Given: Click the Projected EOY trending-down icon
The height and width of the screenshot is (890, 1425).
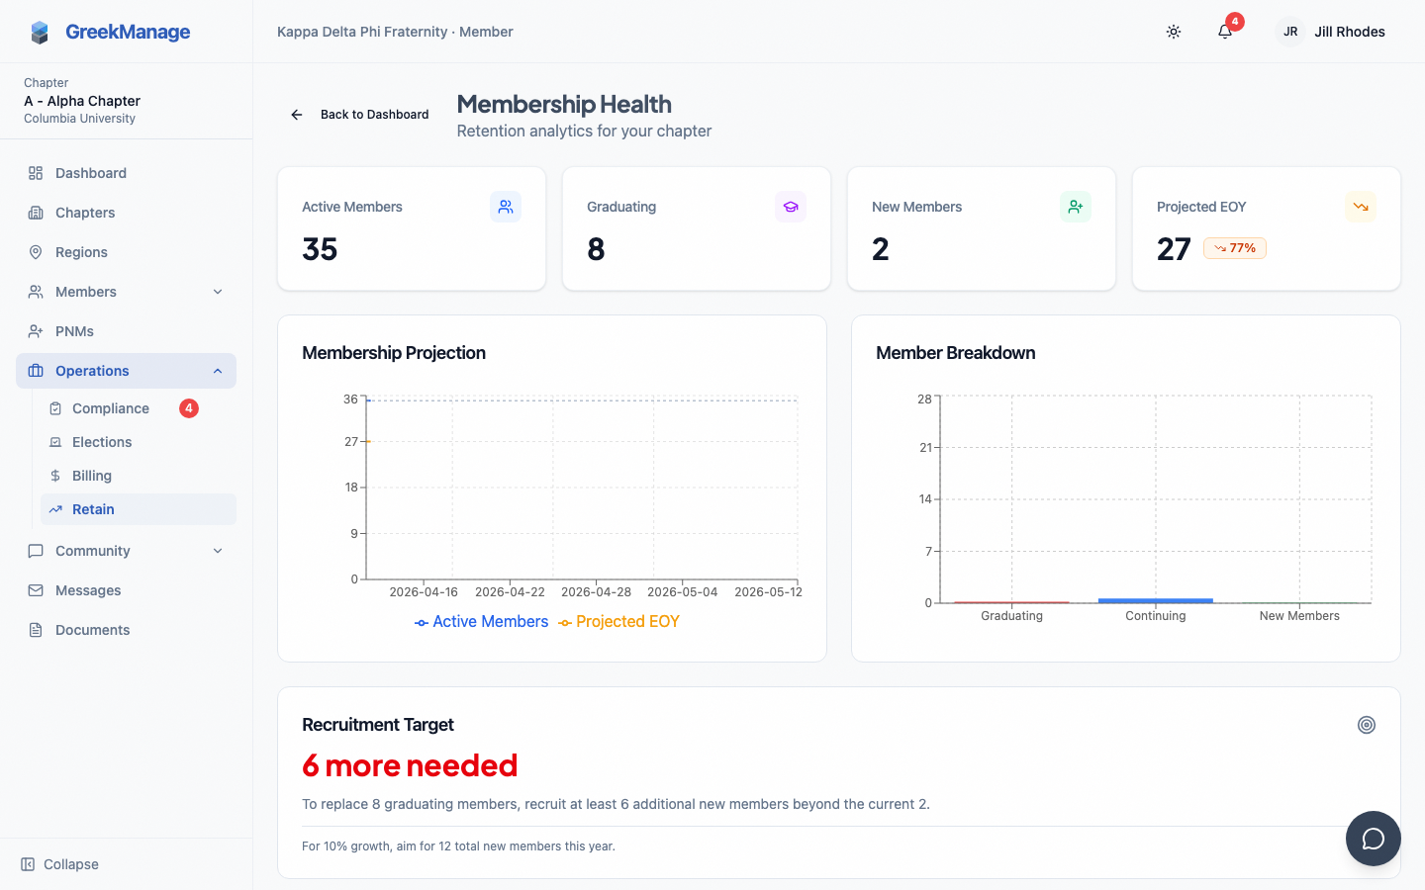Looking at the screenshot, I should click(1361, 207).
